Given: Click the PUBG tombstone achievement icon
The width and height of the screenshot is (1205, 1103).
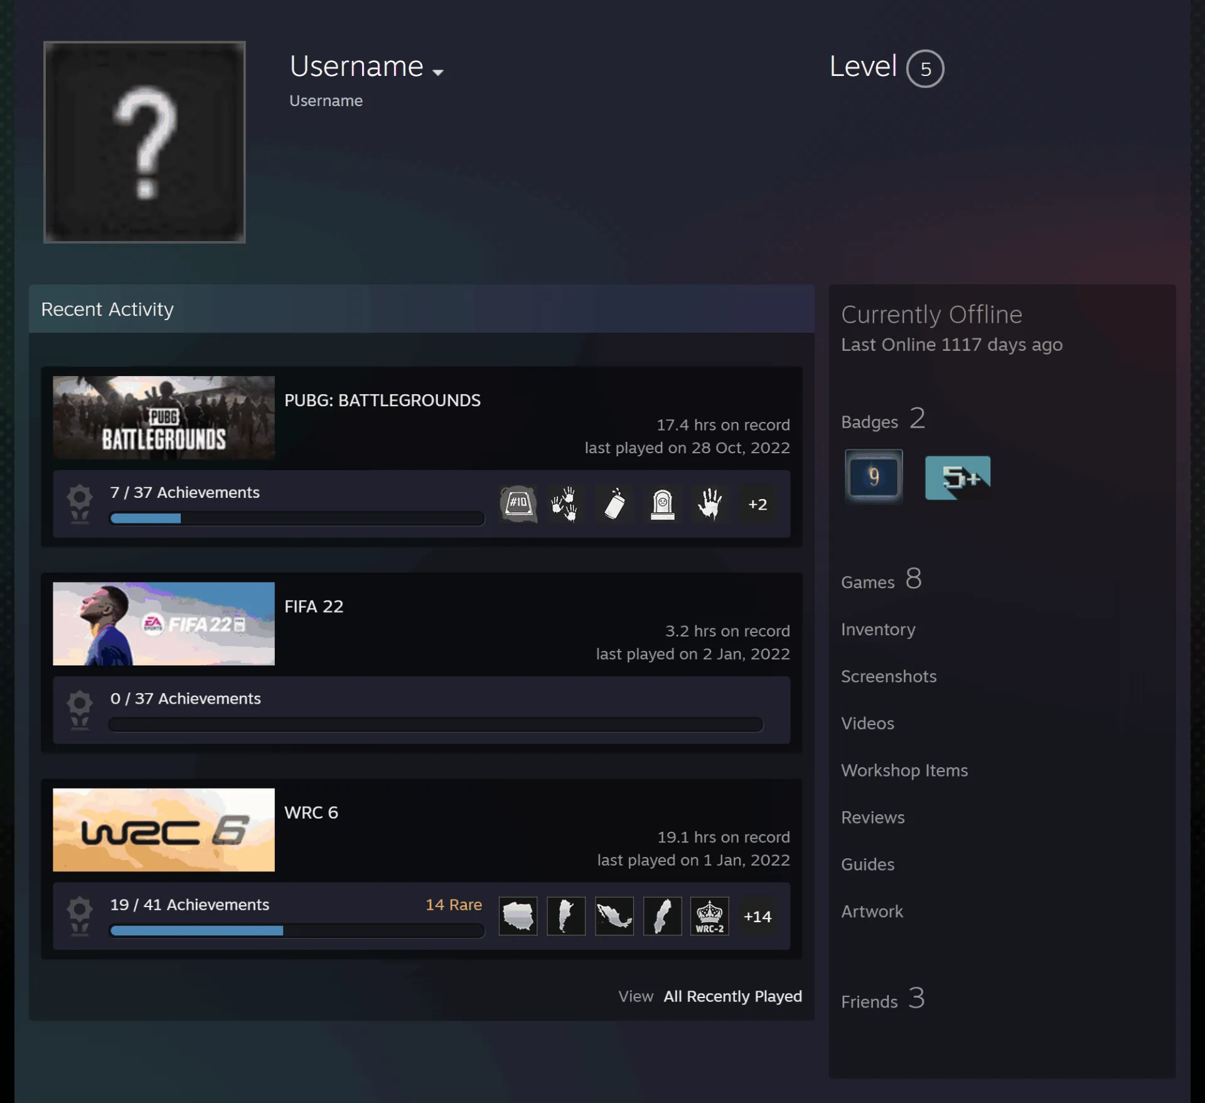Looking at the screenshot, I should click(x=662, y=504).
